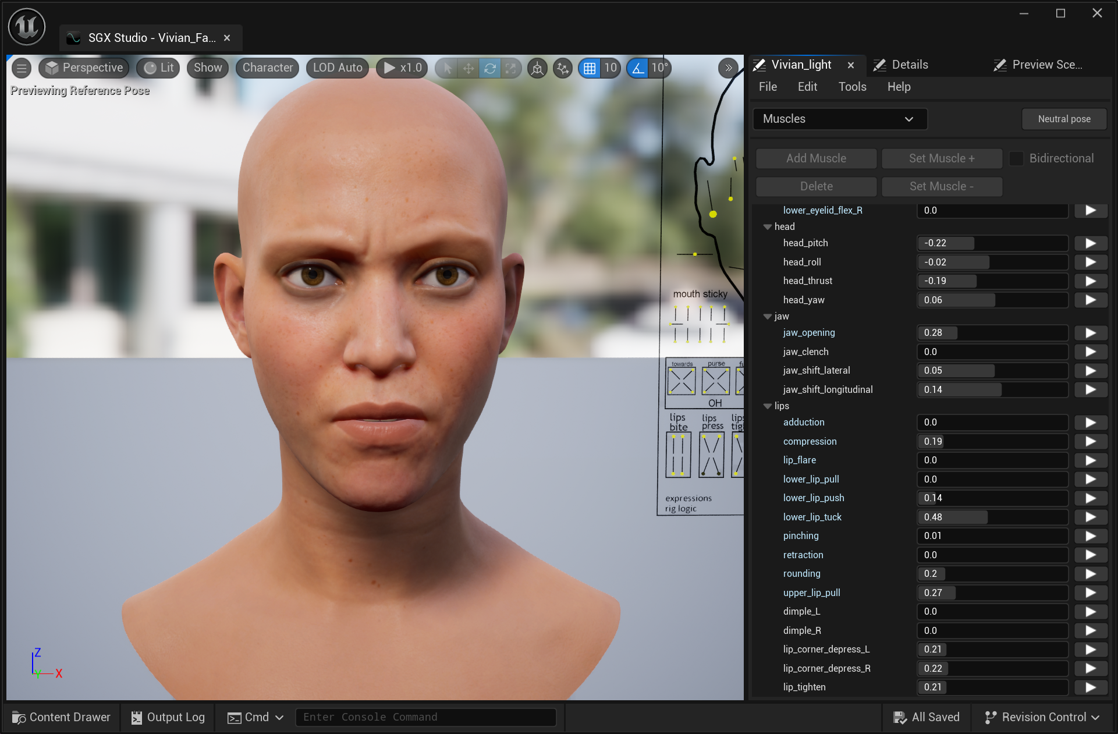Viewport: 1118px width, 734px height.
Task: Toggle rotation angle snapping
Action: [638, 68]
